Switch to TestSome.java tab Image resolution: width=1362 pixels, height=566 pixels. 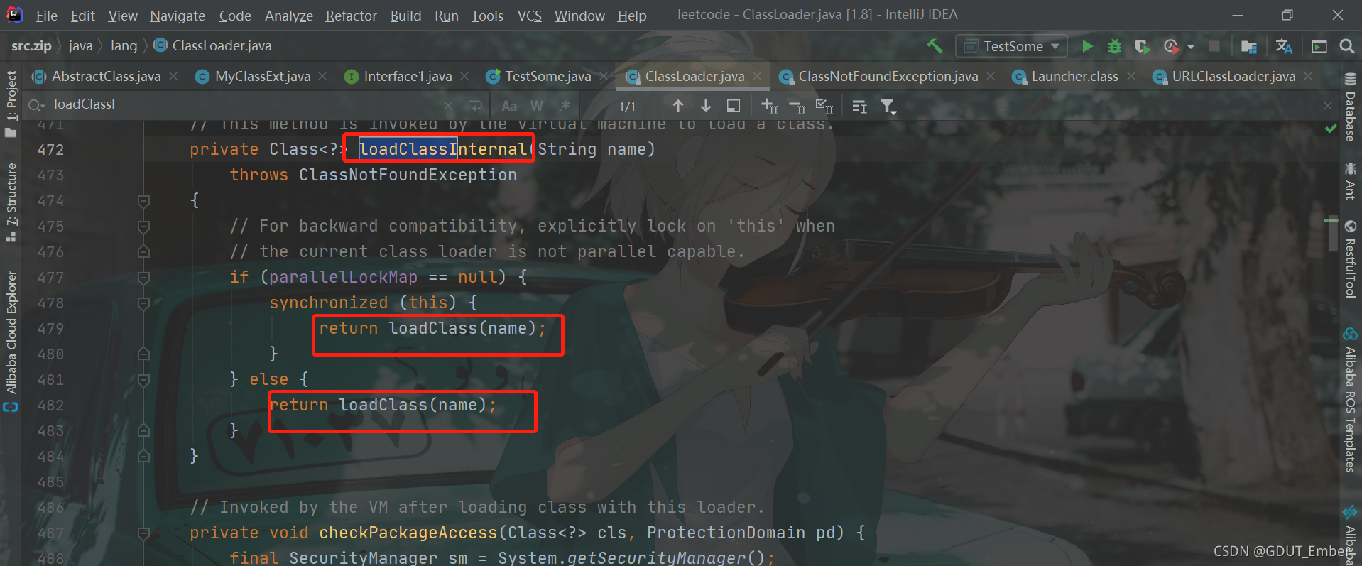pyautogui.click(x=547, y=76)
